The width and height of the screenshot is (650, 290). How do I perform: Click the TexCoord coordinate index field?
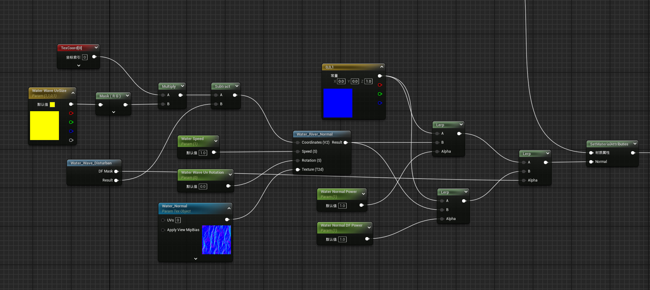point(85,57)
